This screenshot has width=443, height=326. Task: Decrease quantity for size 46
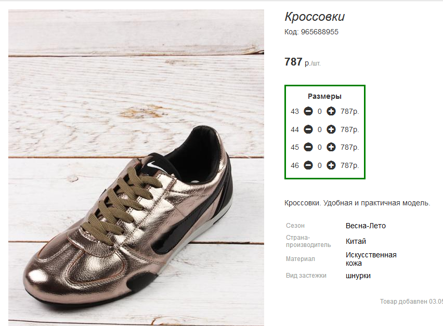tap(308, 165)
